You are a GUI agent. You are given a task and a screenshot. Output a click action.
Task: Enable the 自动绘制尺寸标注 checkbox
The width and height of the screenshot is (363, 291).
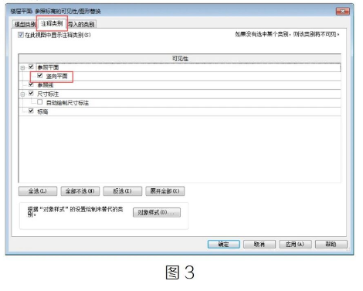point(40,102)
